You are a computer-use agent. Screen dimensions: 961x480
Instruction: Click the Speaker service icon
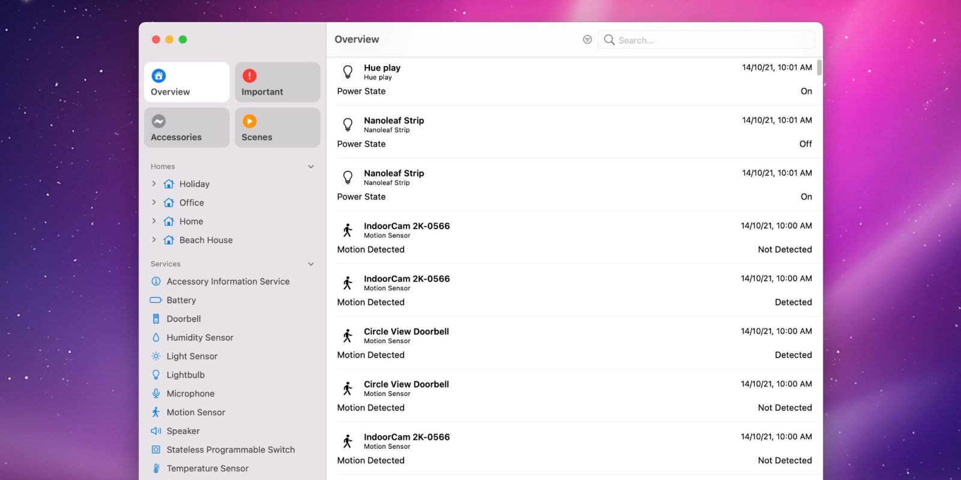click(x=156, y=431)
